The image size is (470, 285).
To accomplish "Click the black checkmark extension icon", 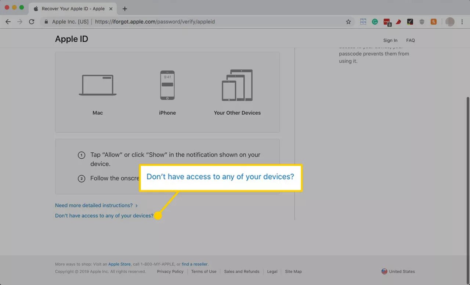I will [410, 22].
